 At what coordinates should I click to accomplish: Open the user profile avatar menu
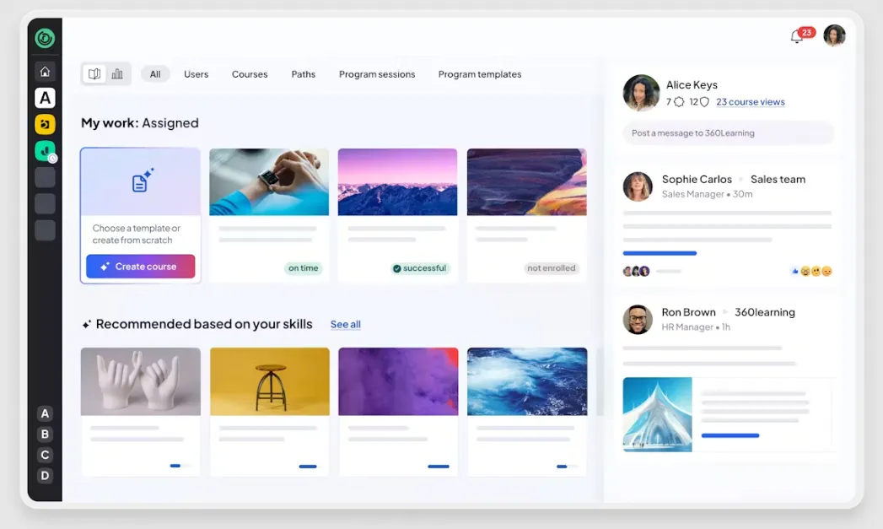(x=834, y=35)
